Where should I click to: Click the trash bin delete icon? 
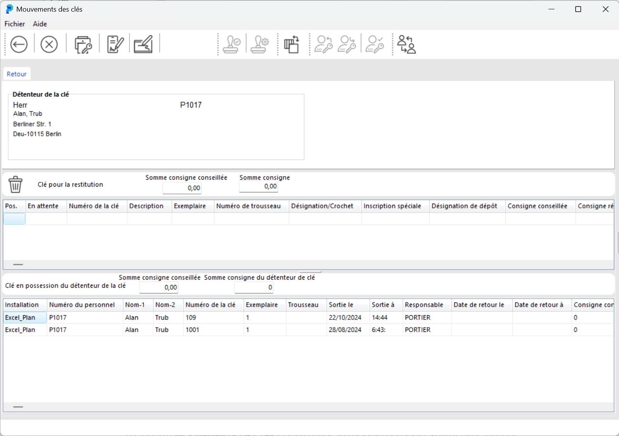coord(15,184)
